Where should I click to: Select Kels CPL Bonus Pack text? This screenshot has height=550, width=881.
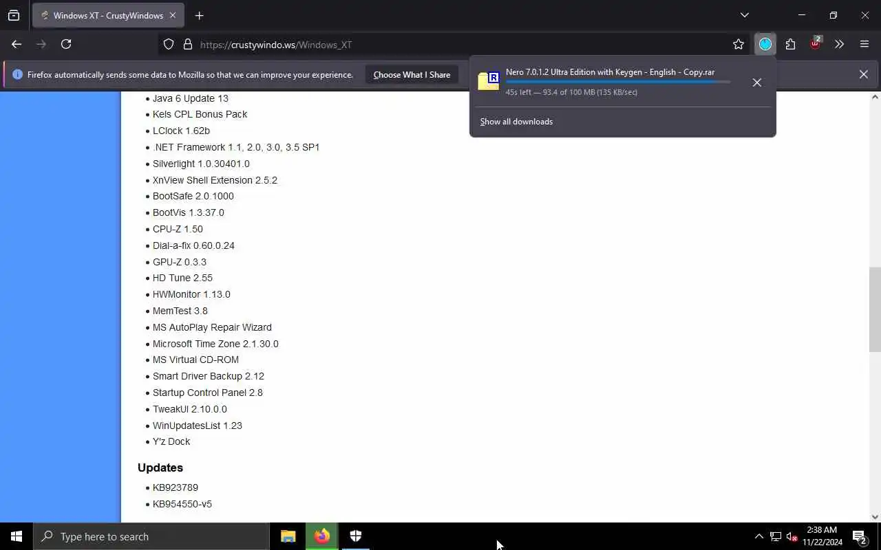200,114
